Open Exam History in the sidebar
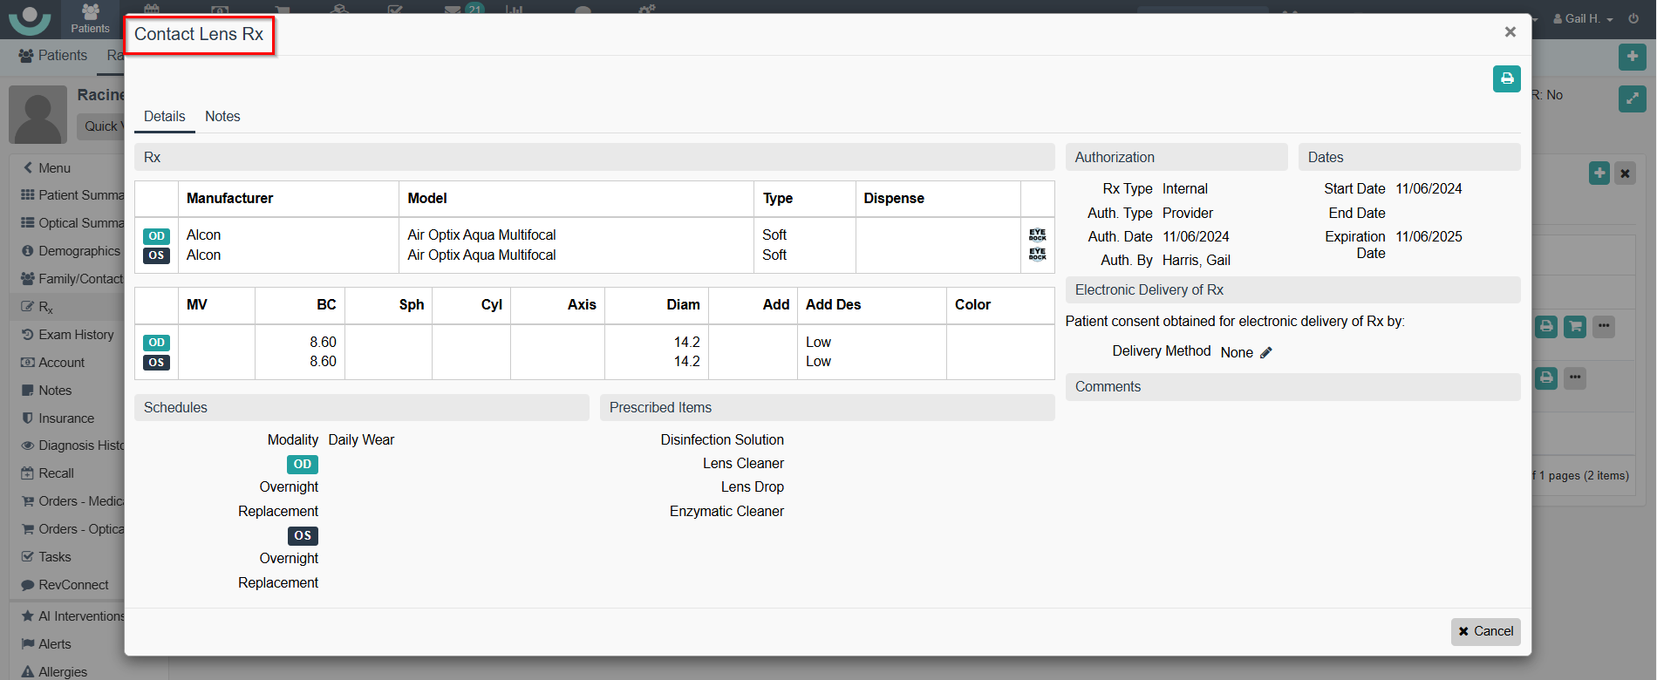The width and height of the screenshot is (1657, 680). pos(76,335)
